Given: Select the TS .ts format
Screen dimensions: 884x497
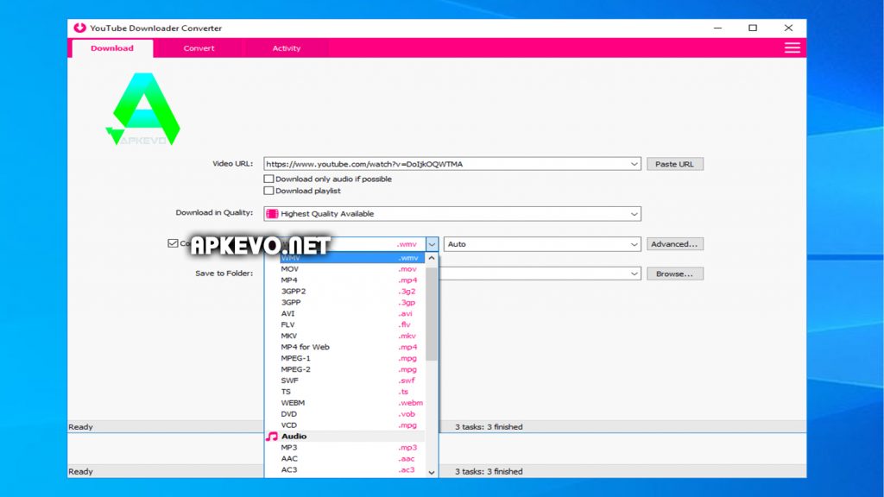Looking at the screenshot, I should (x=345, y=392).
